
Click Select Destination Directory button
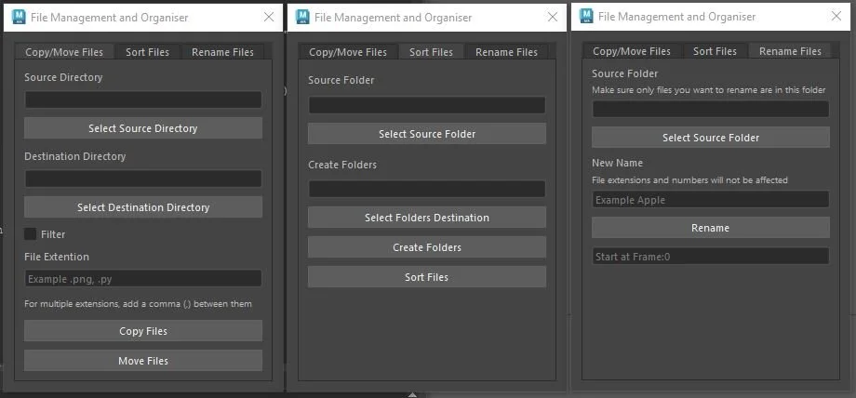143,207
